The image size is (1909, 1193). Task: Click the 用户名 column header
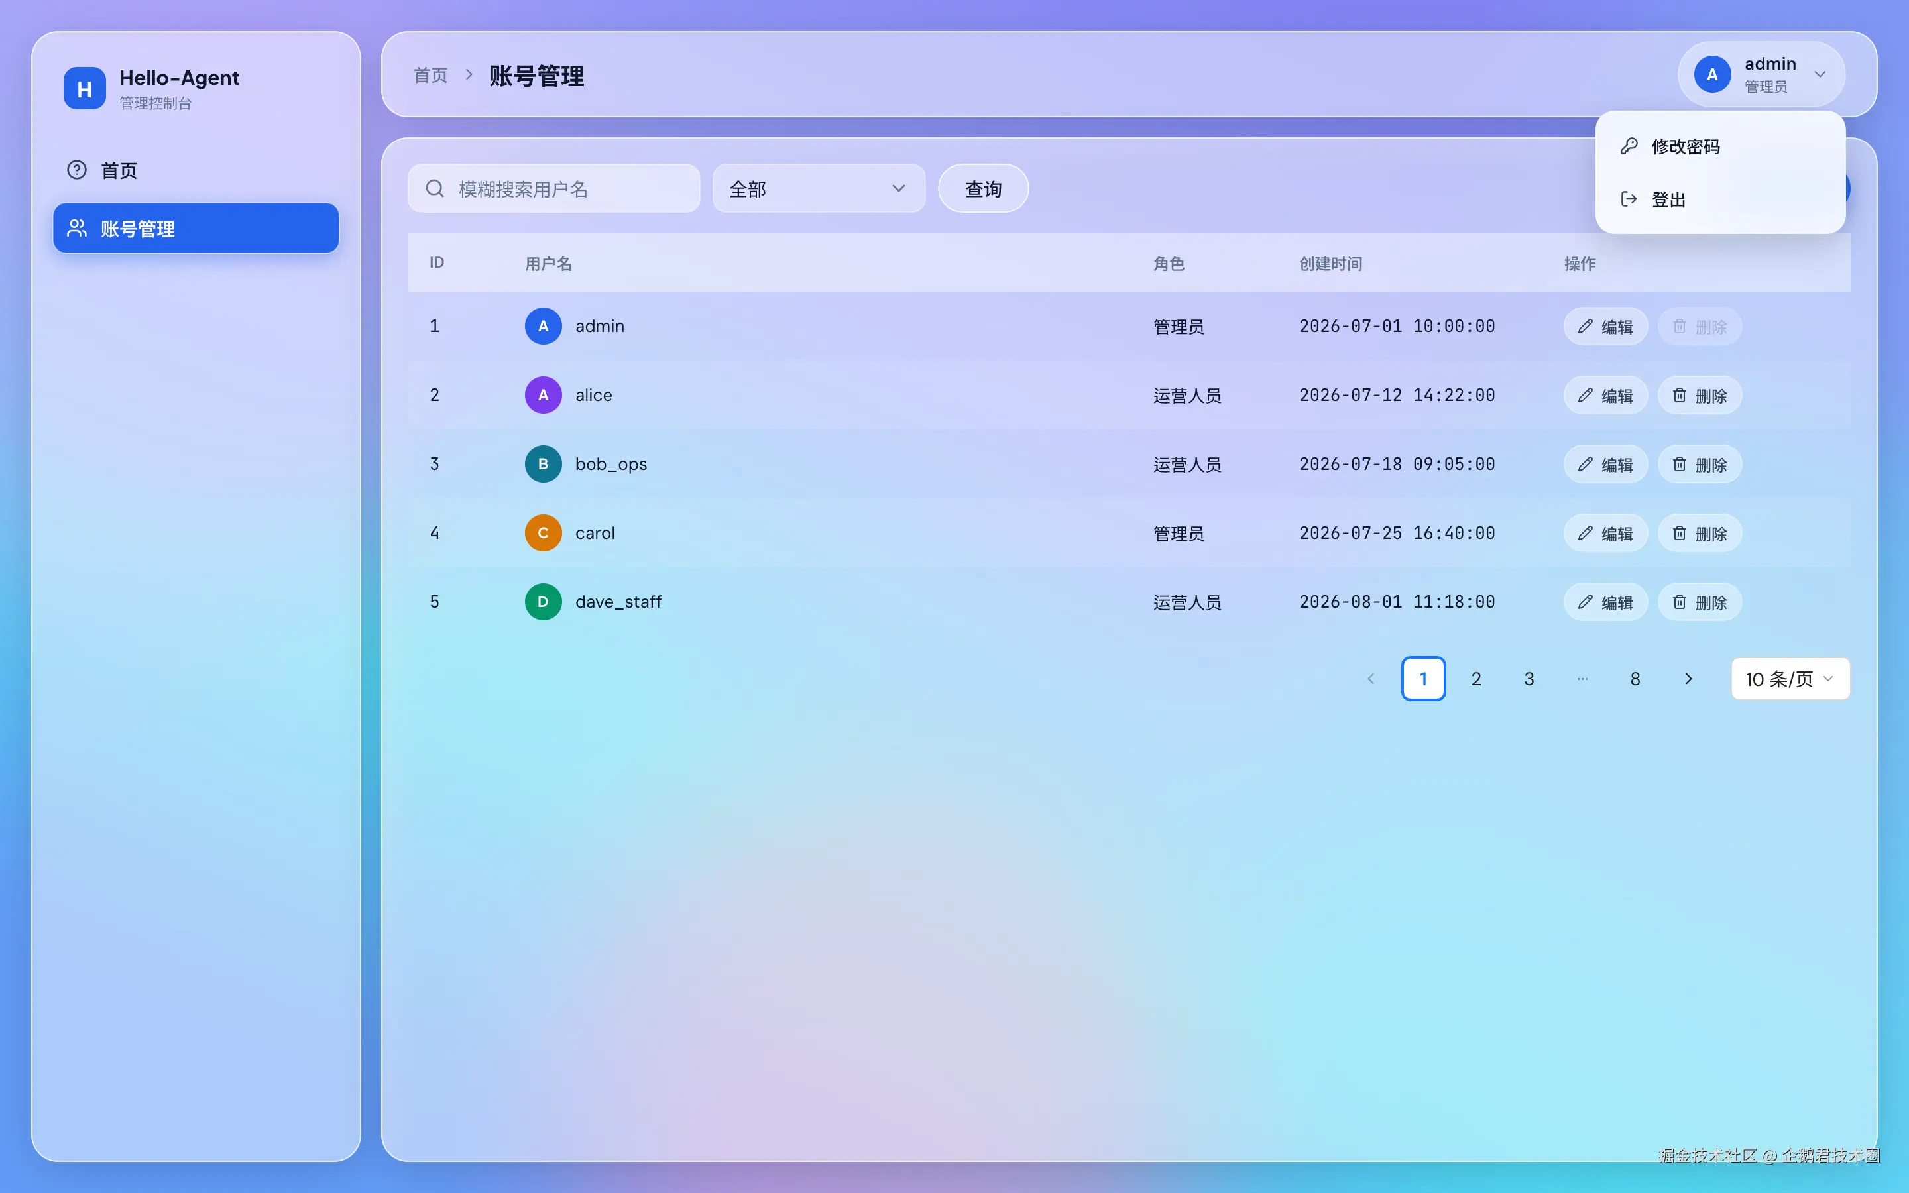(x=548, y=264)
